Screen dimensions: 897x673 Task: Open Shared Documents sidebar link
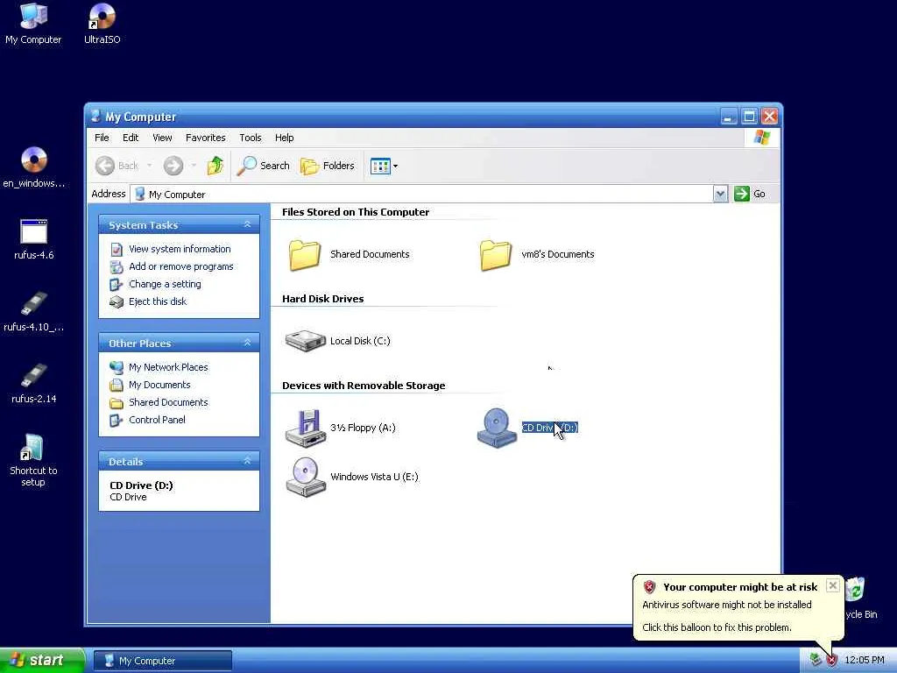pyautogui.click(x=168, y=403)
